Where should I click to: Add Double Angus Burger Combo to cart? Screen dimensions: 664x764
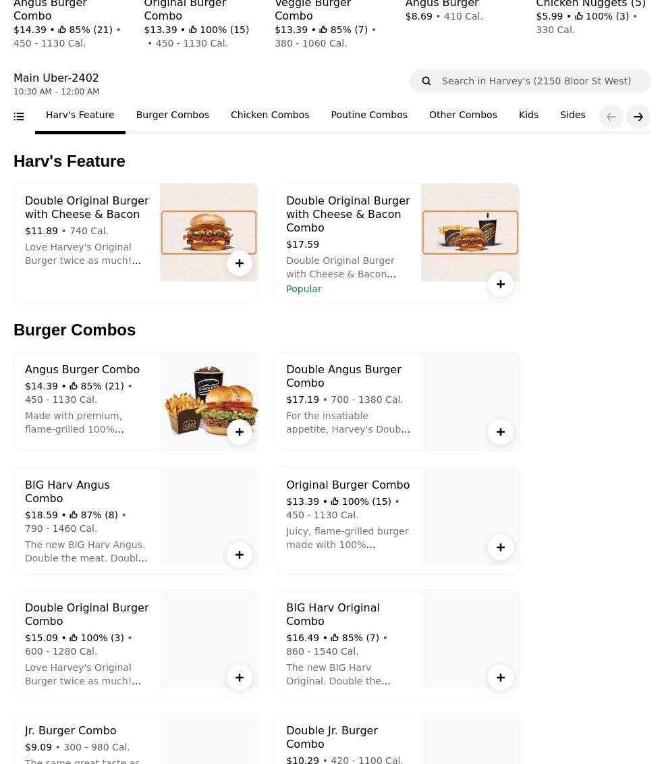click(x=500, y=432)
